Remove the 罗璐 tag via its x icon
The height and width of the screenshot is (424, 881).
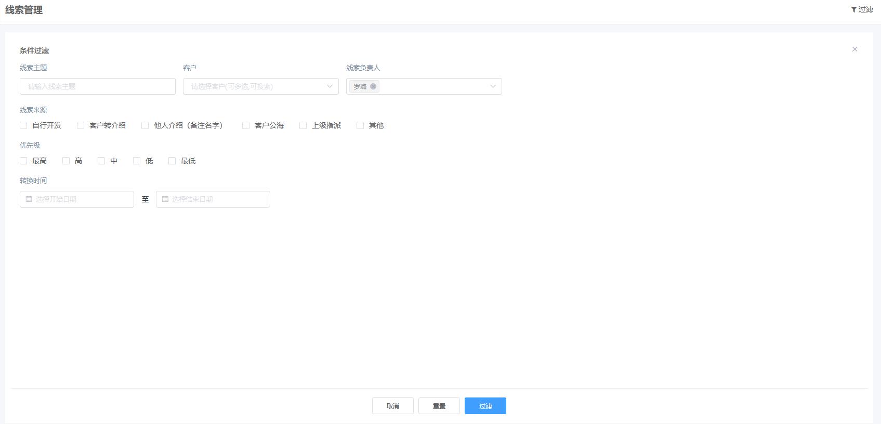[x=373, y=86]
